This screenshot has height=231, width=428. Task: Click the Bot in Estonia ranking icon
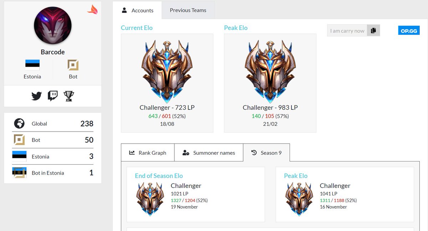[19, 173]
